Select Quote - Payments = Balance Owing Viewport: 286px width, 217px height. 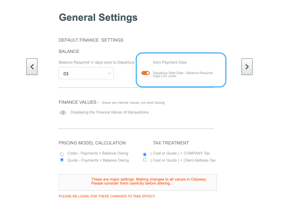pos(62,160)
